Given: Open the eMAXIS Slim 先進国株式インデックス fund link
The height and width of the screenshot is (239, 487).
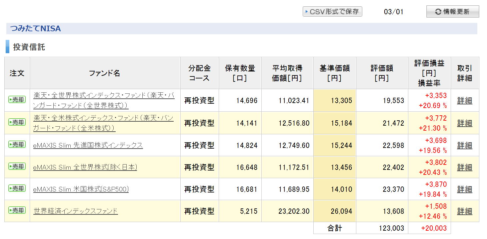Looking at the screenshot, I should 88,145.
